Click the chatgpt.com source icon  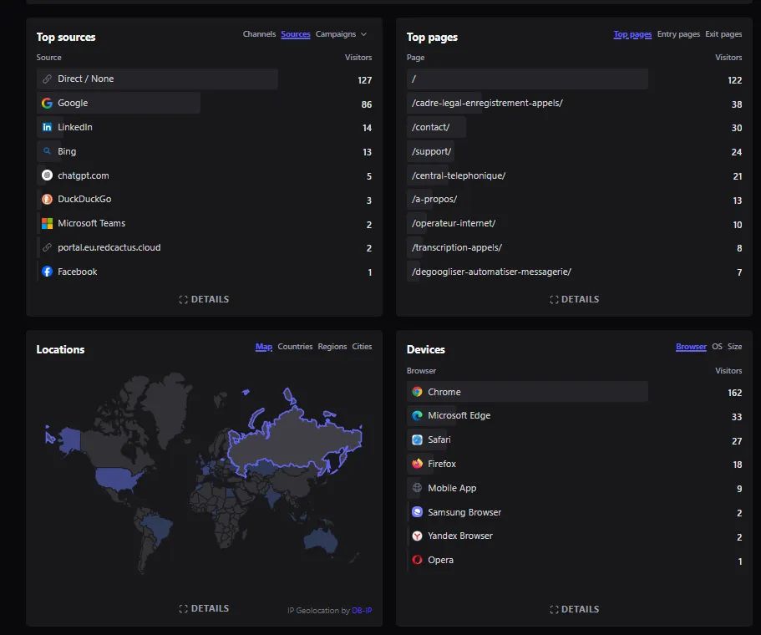pos(47,175)
